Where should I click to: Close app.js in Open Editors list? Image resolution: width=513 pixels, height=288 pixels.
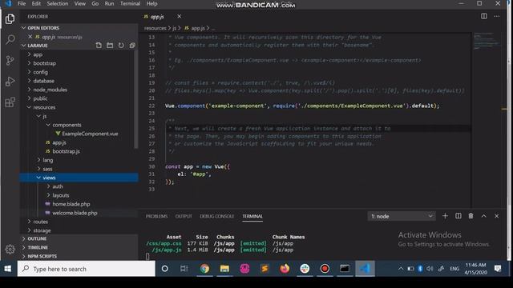point(30,37)
